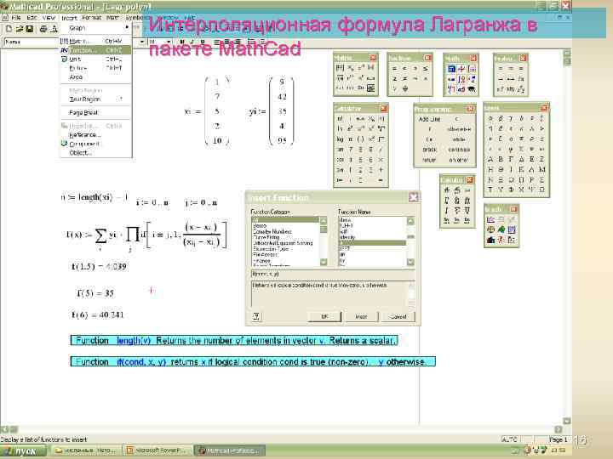Open the Greek palette from Math toolbar
Image resolution: width=613 pixels, height=459 pixels.
(461, 89)
